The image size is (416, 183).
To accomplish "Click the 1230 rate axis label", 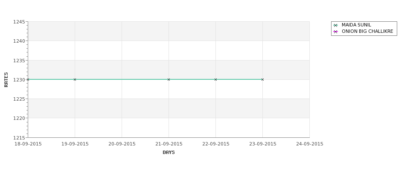I will click(19, 80).
